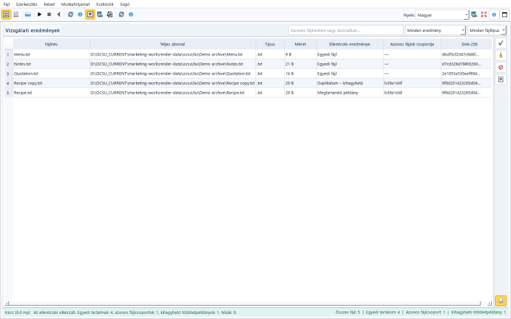
Task: Click hash cell starting d7cd326d788fd260
Action: pyautogui.click(x=466, y=64)
